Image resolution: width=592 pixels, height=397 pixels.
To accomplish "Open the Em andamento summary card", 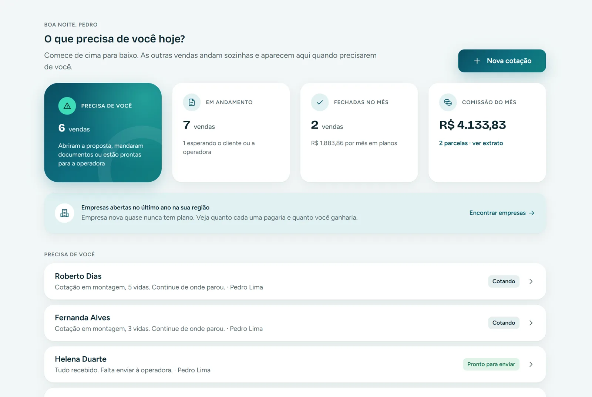I will (231, 133).
